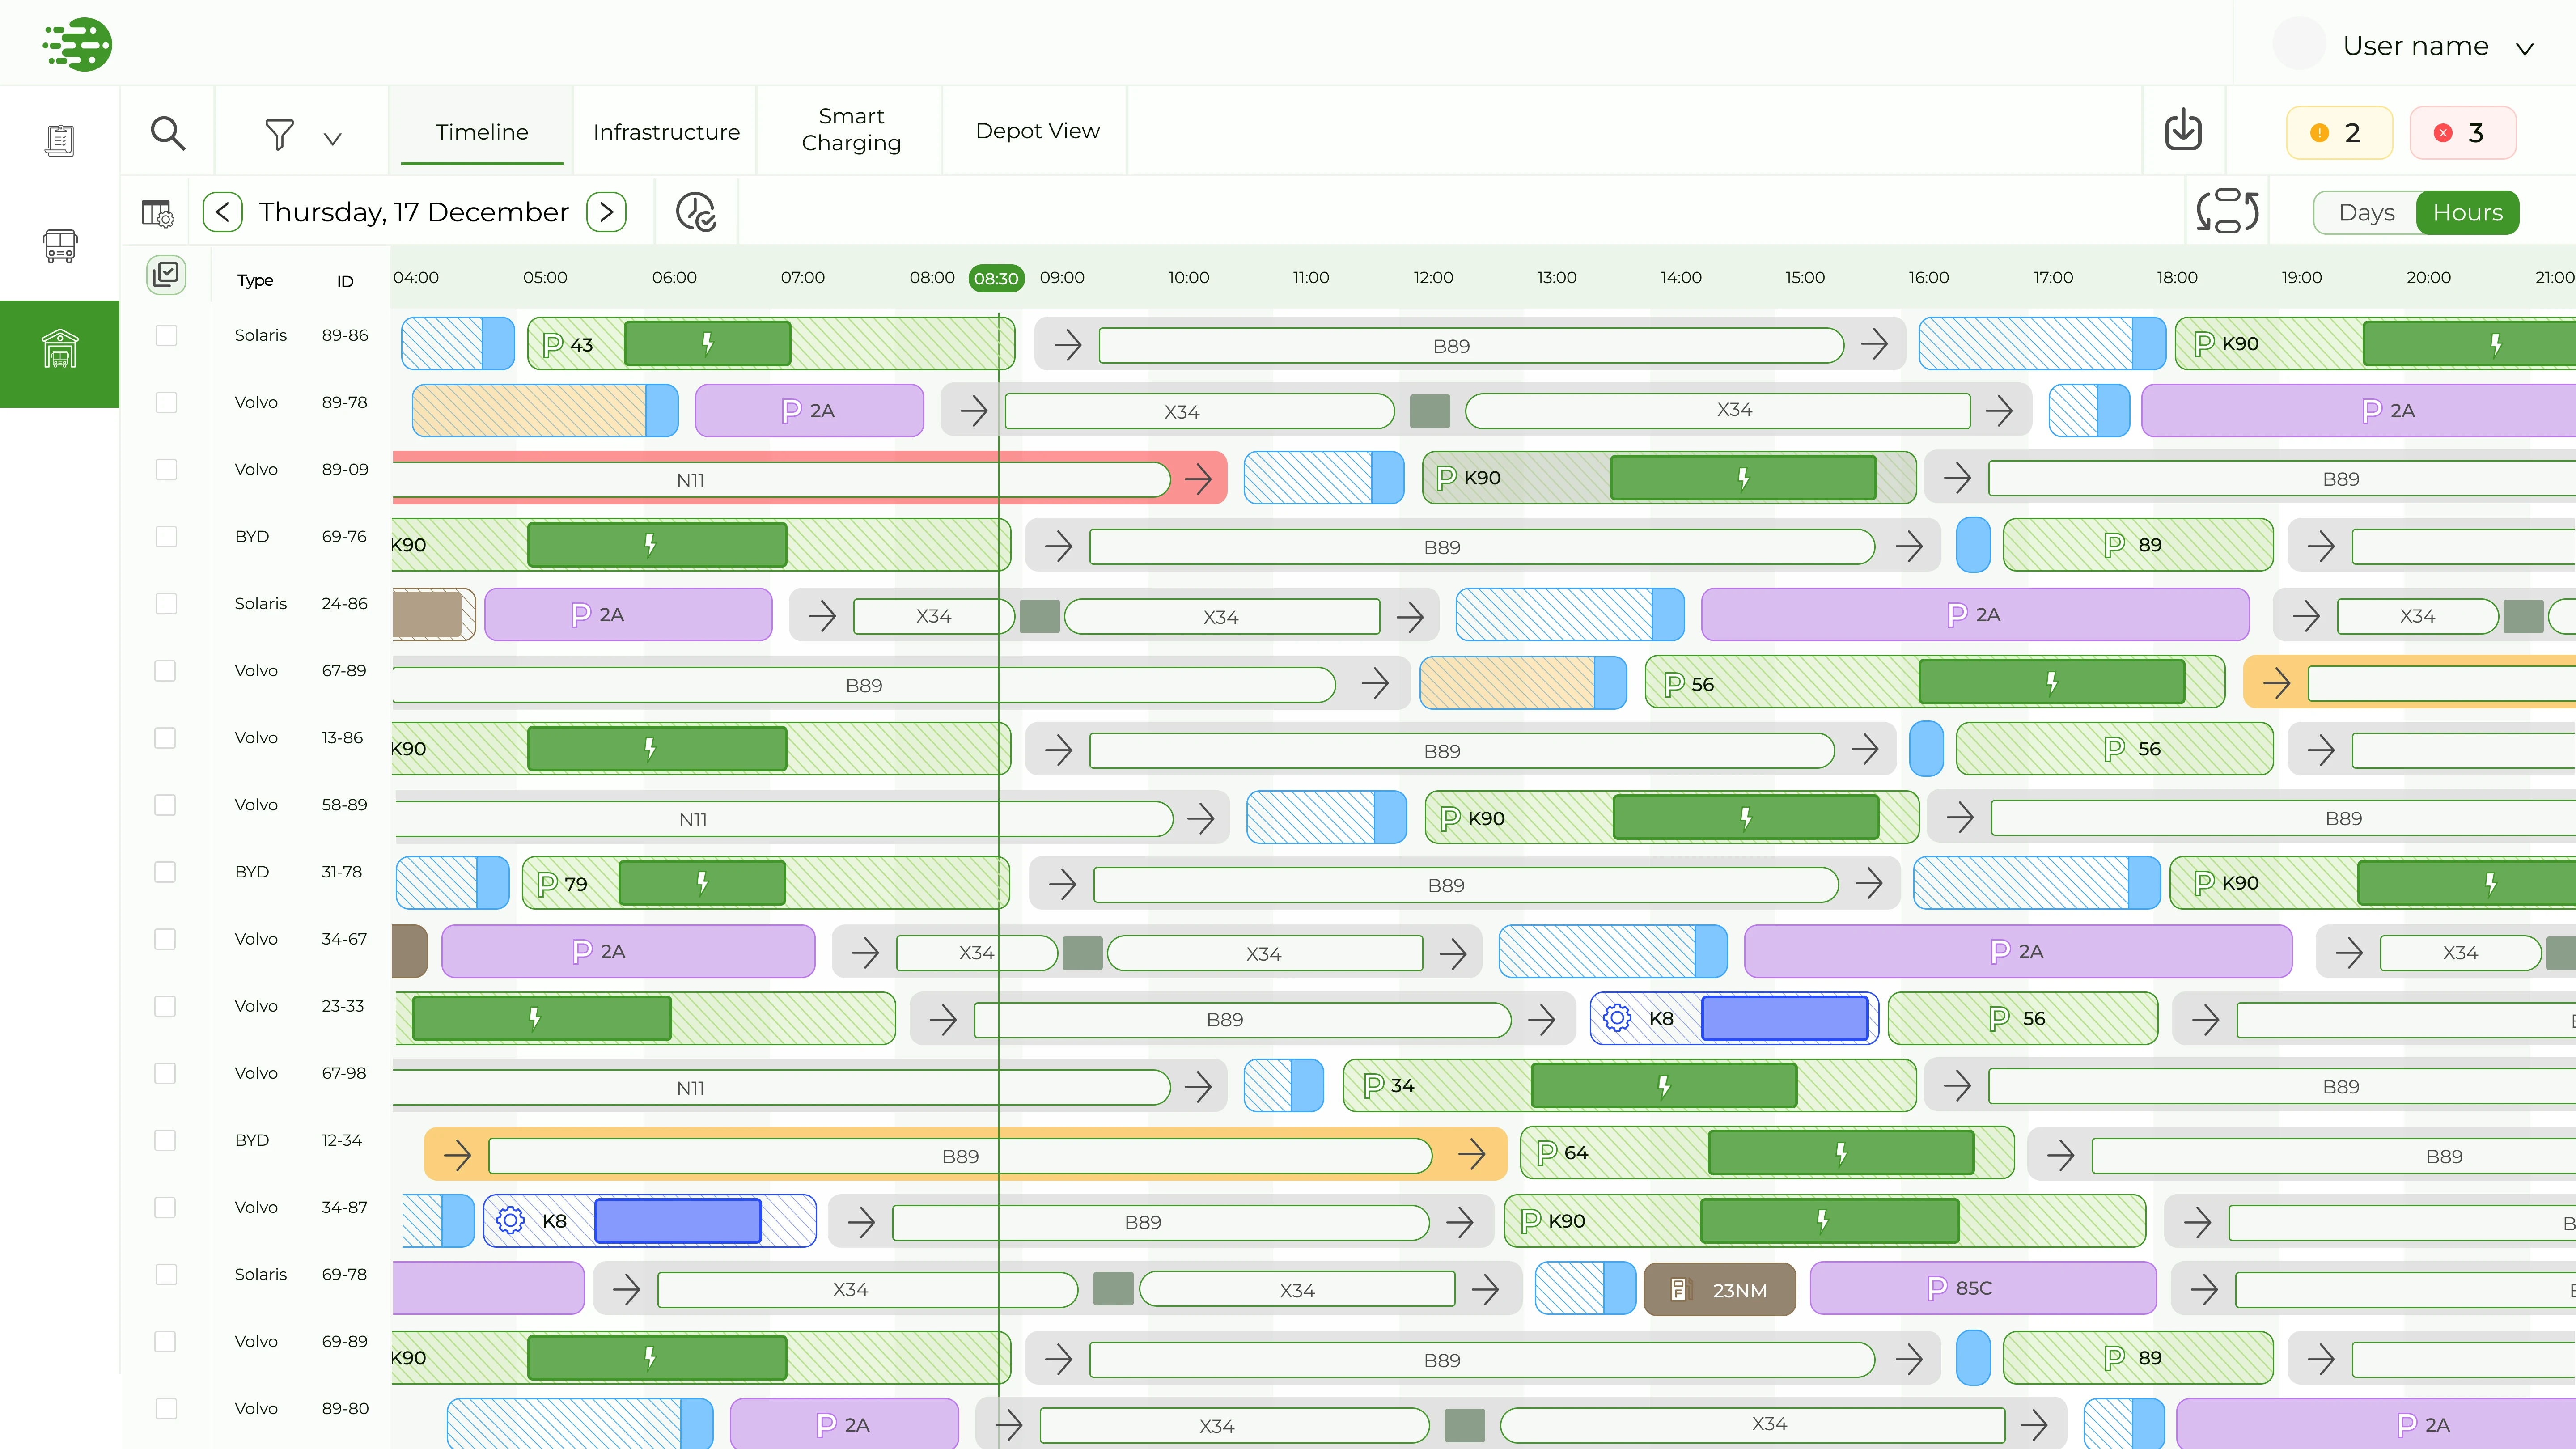Switch to the Infrastructure tab
This screenshot has height=1449, width=2576.
(666, 132)
